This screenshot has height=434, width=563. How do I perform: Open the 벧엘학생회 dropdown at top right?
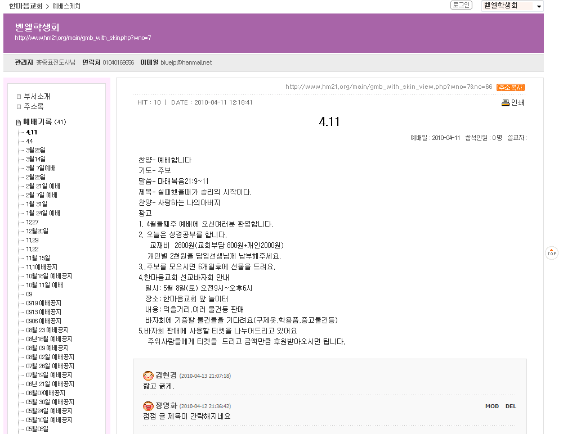[x=512, y=6]
